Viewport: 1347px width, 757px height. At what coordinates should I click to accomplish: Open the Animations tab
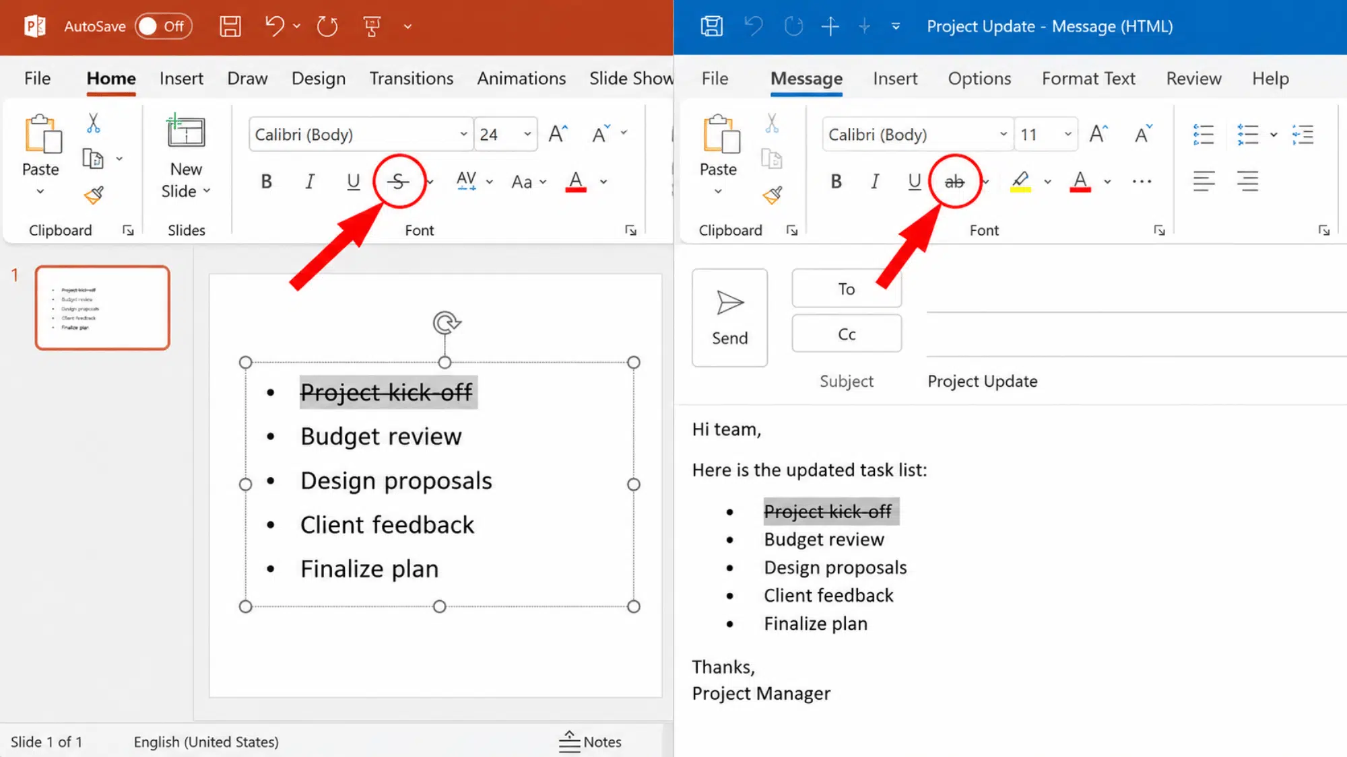point(521,78)
